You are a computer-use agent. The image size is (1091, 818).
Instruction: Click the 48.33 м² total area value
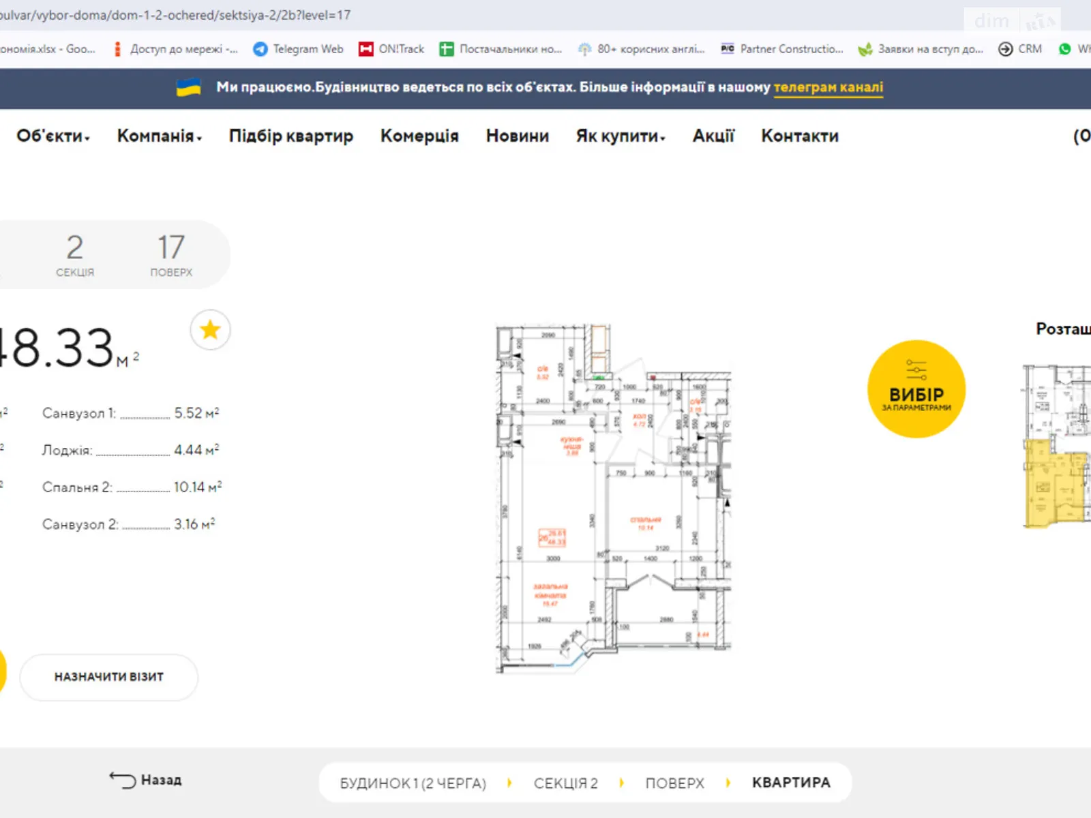pyautogui.click(x=68, y=348)
